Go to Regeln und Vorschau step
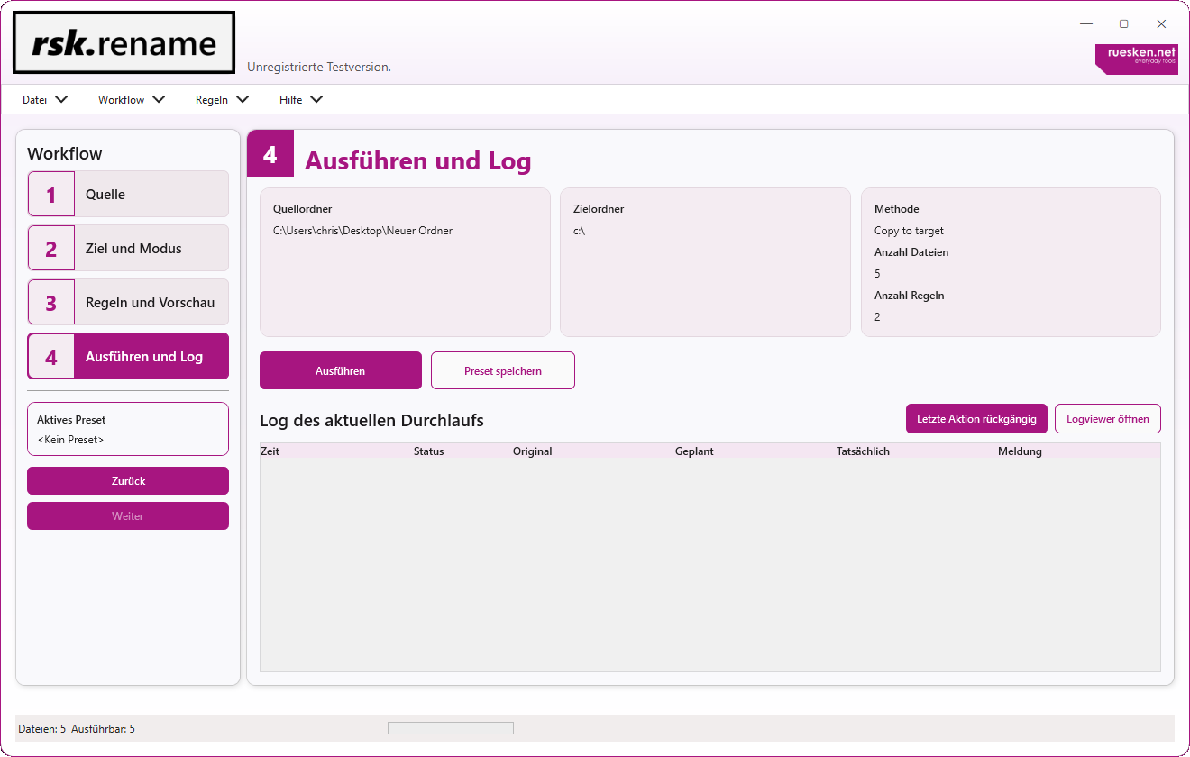1190x757 pixels. [x=150, y=303]
